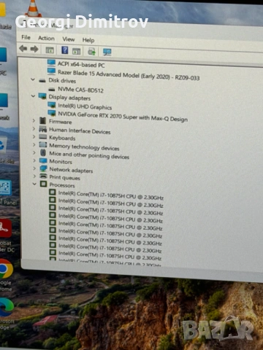Open the Help menu
The width and height of the screenshot is (263, 350).
[88, 40]
